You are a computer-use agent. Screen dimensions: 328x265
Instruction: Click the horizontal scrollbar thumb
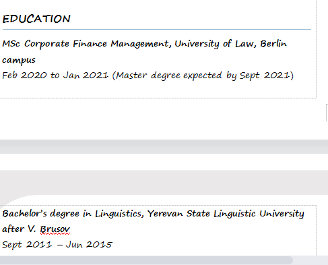point(146,260)
